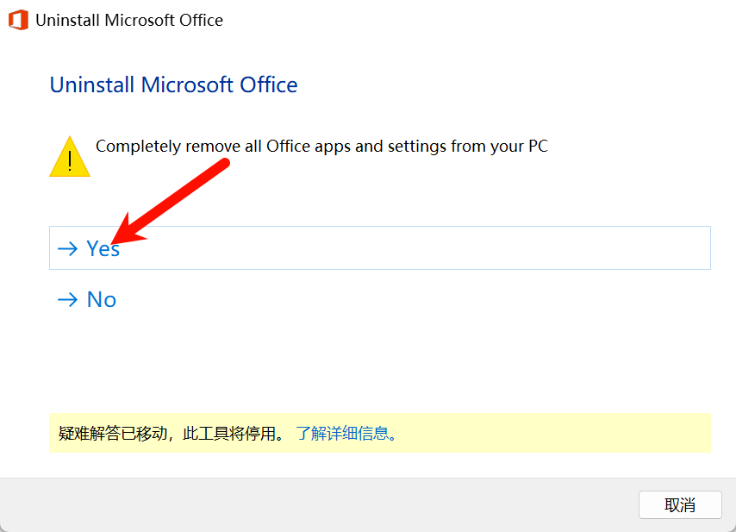This screenshot has height=532, width=736.
Task: Click the yellow warning triangle icon
Action: pyautogui.click(x=70, y=157)
